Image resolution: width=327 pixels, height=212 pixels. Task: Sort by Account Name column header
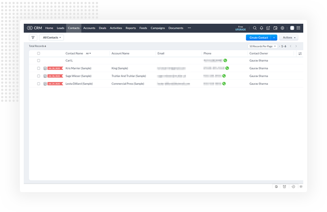point(120,53)
